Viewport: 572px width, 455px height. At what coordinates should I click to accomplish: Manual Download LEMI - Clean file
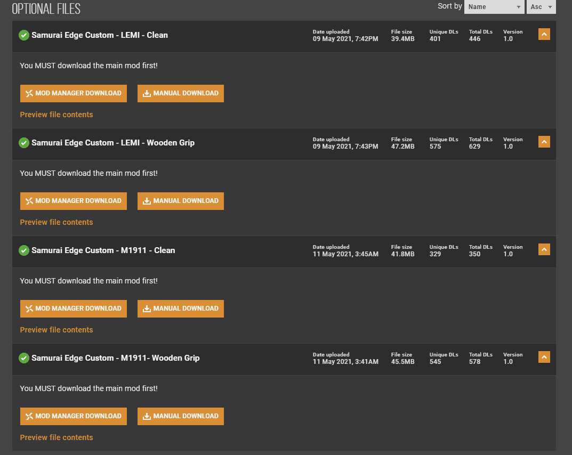pyautogui.click(x=181, y=93)
